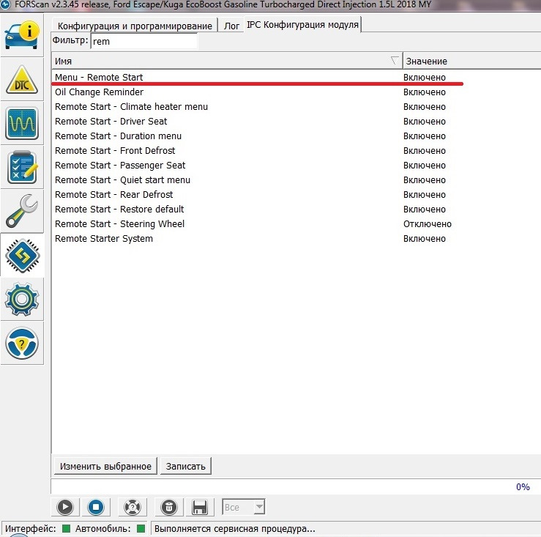
Task: Open the gear settings section
Action: 22,299
